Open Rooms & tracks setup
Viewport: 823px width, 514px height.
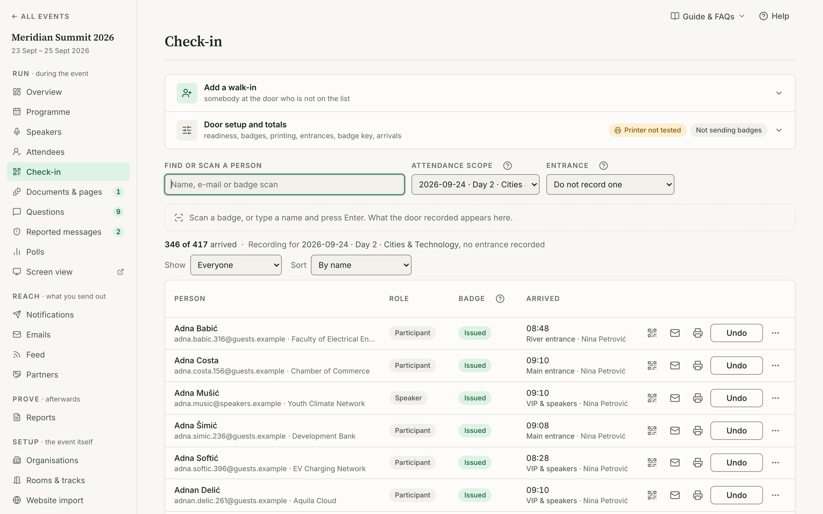68,480
